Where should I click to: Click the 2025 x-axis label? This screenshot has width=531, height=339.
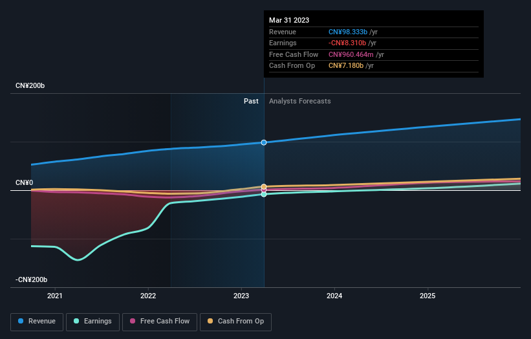(428, 296)
